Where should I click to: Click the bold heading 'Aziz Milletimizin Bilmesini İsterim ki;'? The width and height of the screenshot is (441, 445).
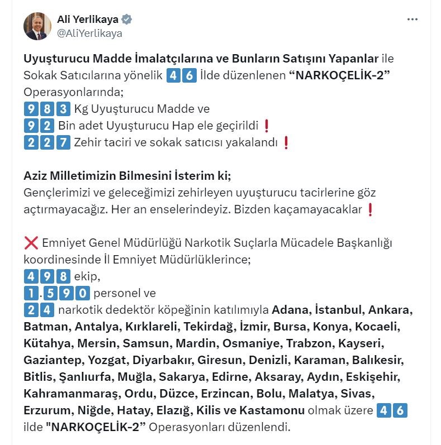tap(127, 176)
